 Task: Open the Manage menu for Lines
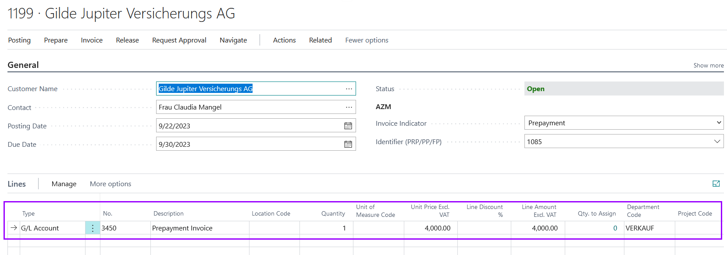tap(64, 184)
